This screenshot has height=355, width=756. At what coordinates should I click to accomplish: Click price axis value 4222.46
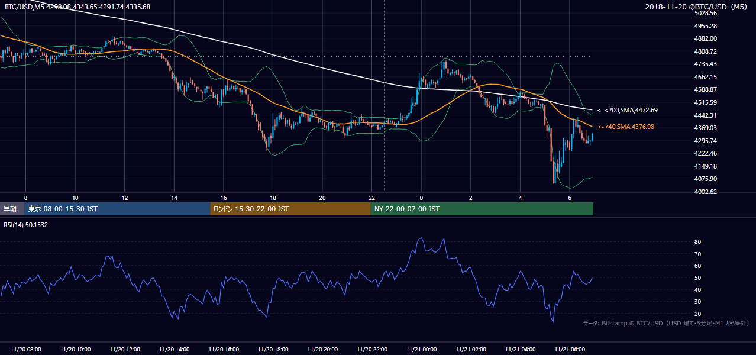[x=706, y=153]
